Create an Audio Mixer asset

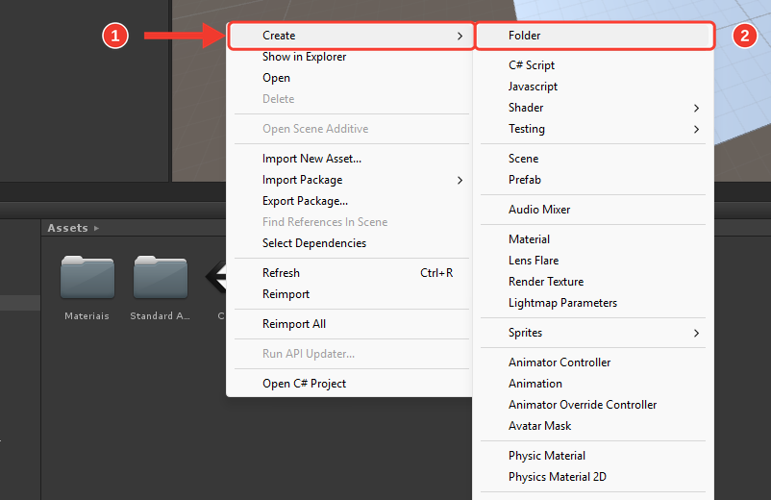(x=539, y=210)
